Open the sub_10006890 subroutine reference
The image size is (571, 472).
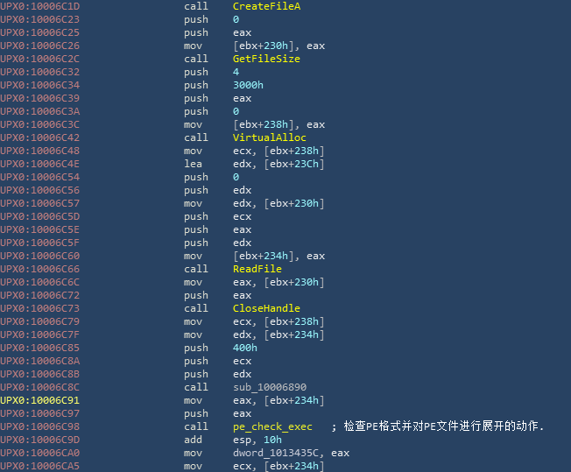point(269,387)
